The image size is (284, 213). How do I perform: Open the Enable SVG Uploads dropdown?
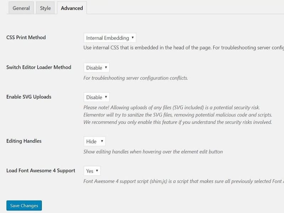(97, 97)
